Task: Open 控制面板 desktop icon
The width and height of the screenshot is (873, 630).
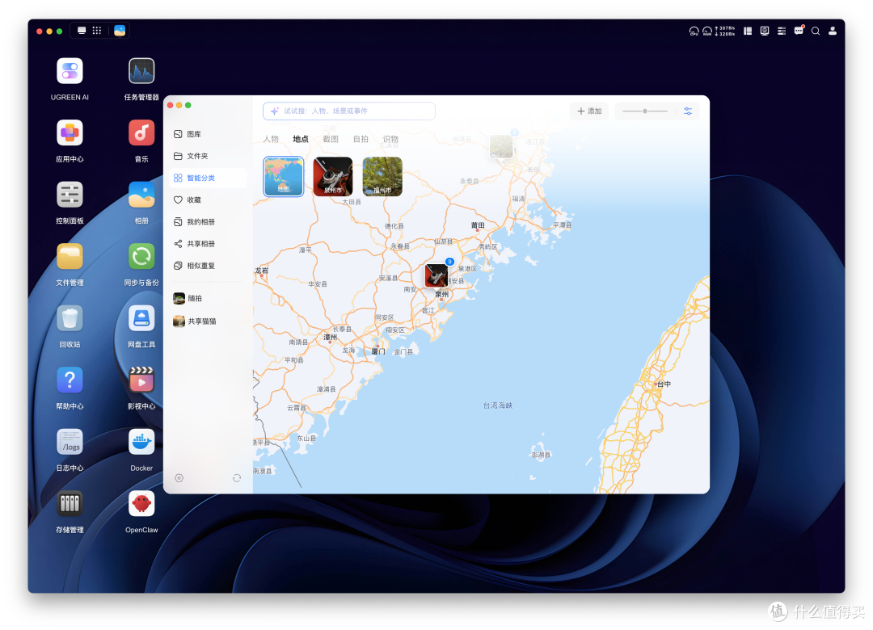Action: pyautogui.click(x=70, y=195)
